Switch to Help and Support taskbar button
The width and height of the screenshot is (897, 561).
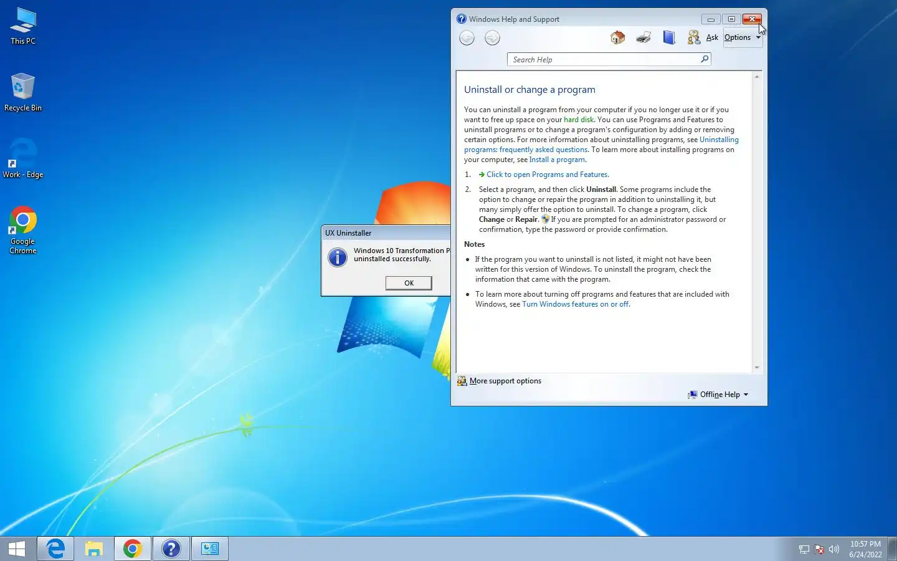[171, 549]
